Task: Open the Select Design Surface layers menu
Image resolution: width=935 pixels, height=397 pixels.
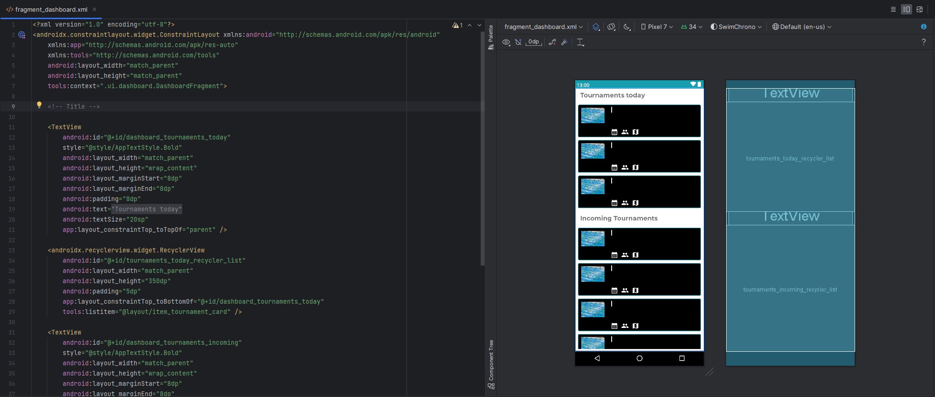Action: [596, 27]
